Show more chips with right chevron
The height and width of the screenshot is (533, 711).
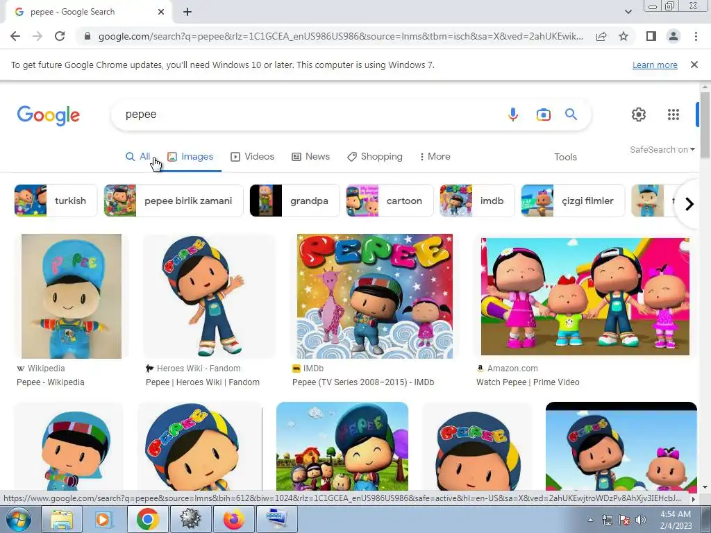(689, 204)
